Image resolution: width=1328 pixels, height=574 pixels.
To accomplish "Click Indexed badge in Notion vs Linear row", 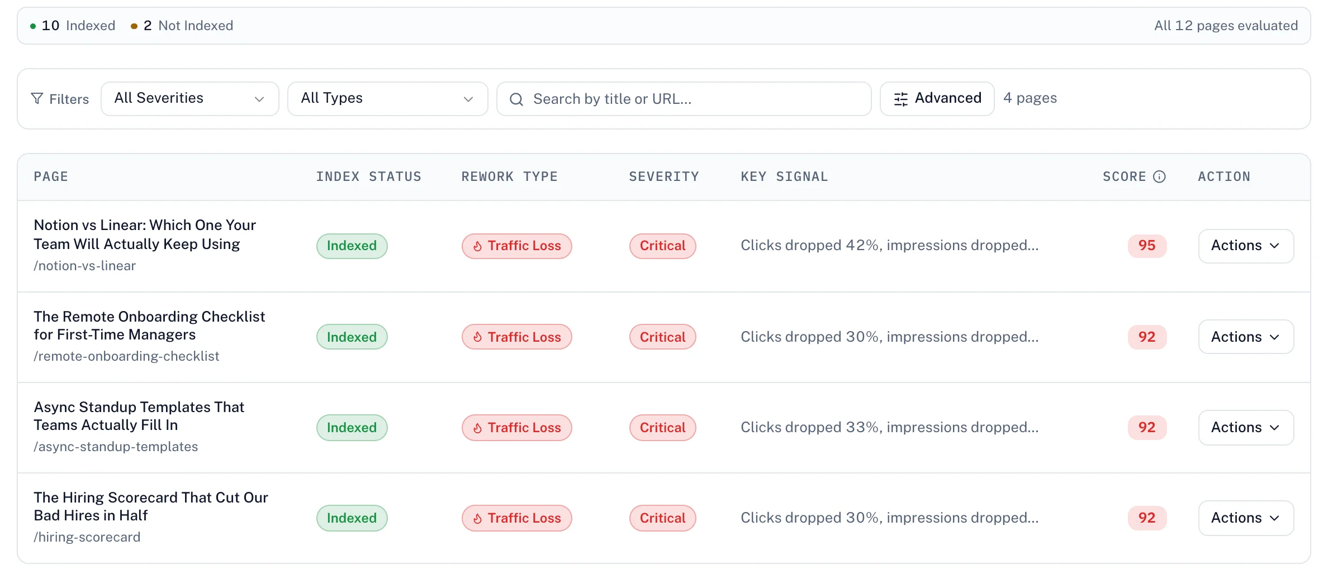I will coord(352,246).
